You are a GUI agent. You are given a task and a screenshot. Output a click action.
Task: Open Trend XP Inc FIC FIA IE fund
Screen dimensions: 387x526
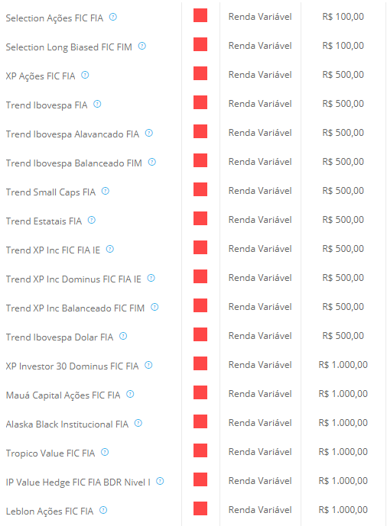tap(53, 250)
